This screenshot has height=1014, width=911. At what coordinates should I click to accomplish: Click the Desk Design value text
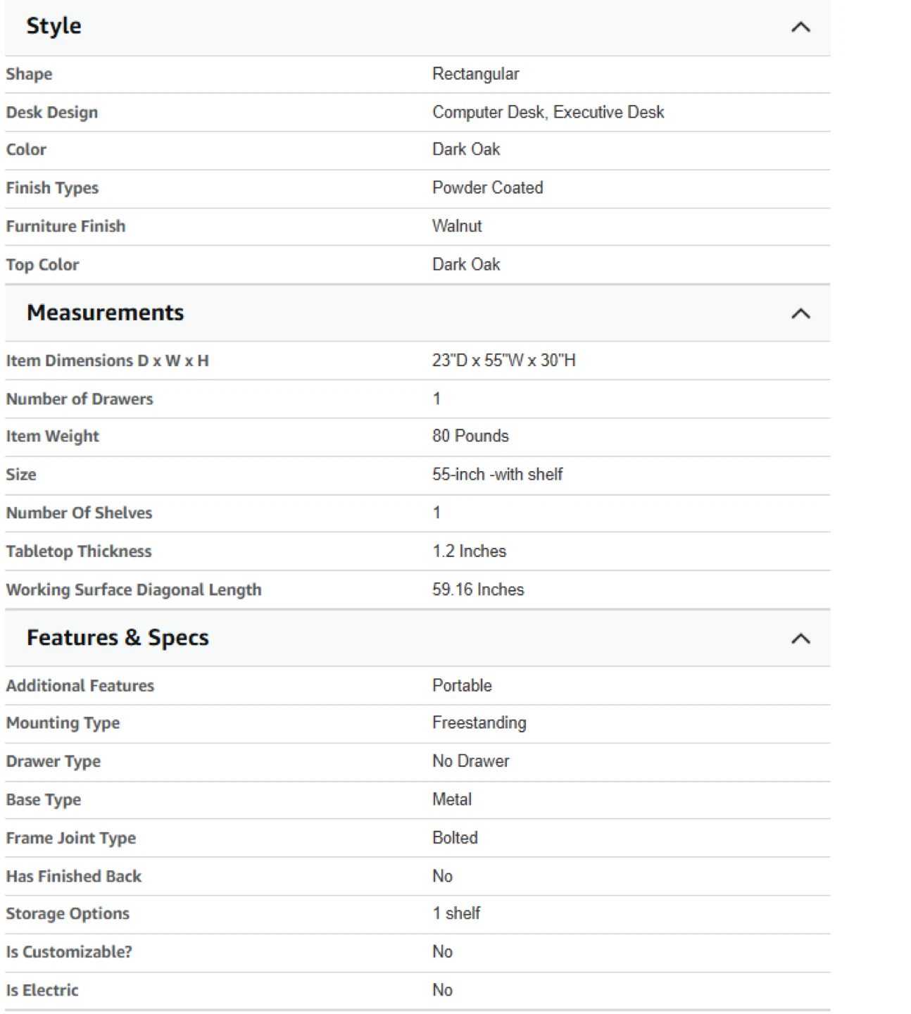(548, 112)
